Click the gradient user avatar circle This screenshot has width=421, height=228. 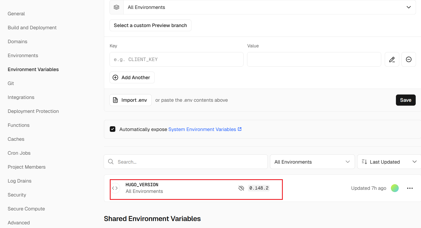[x=395, y=188]
